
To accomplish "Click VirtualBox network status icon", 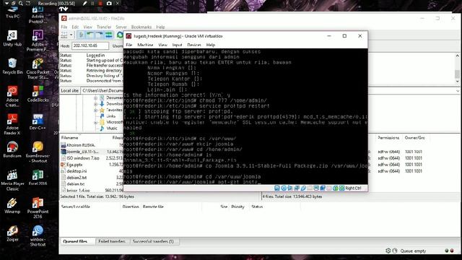I will tap(297, 188).
